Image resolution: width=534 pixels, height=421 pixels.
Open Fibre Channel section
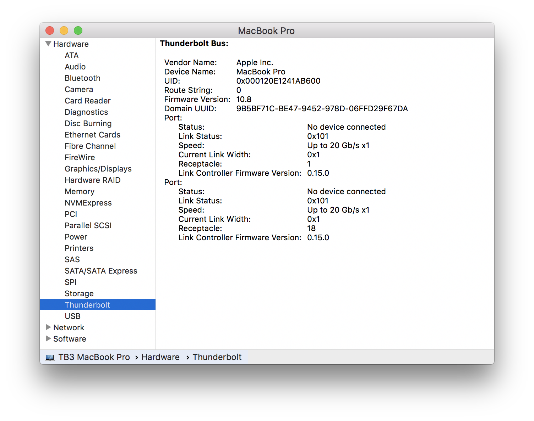(x=90, y=146)
